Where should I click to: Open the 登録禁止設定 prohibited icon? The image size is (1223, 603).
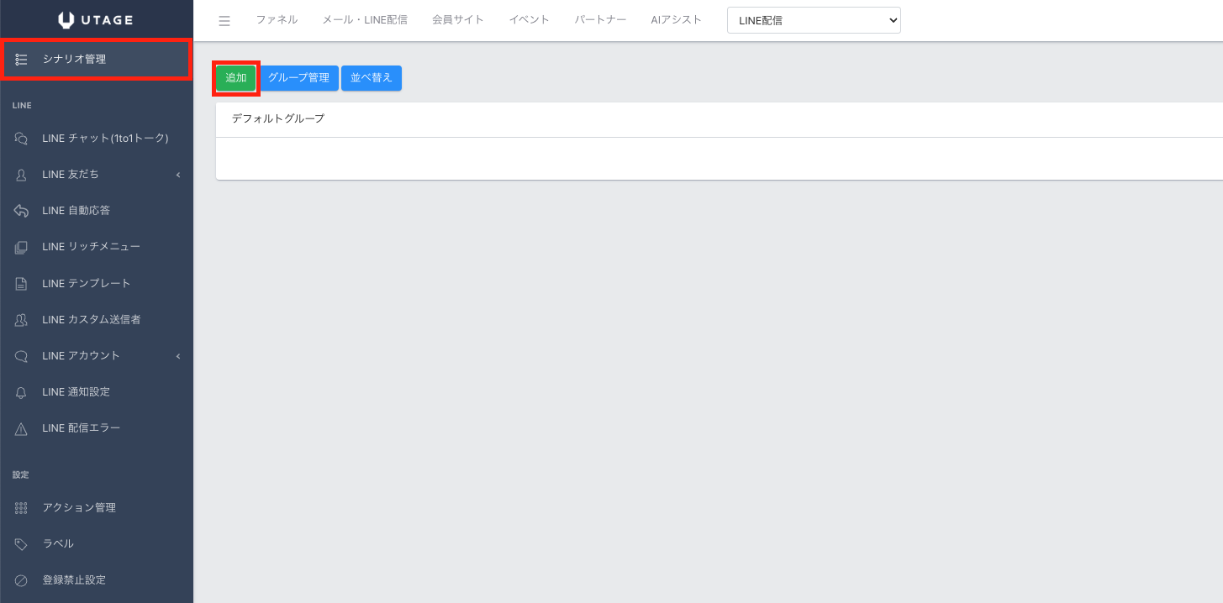pyautogui.click(x=22, y=580)
